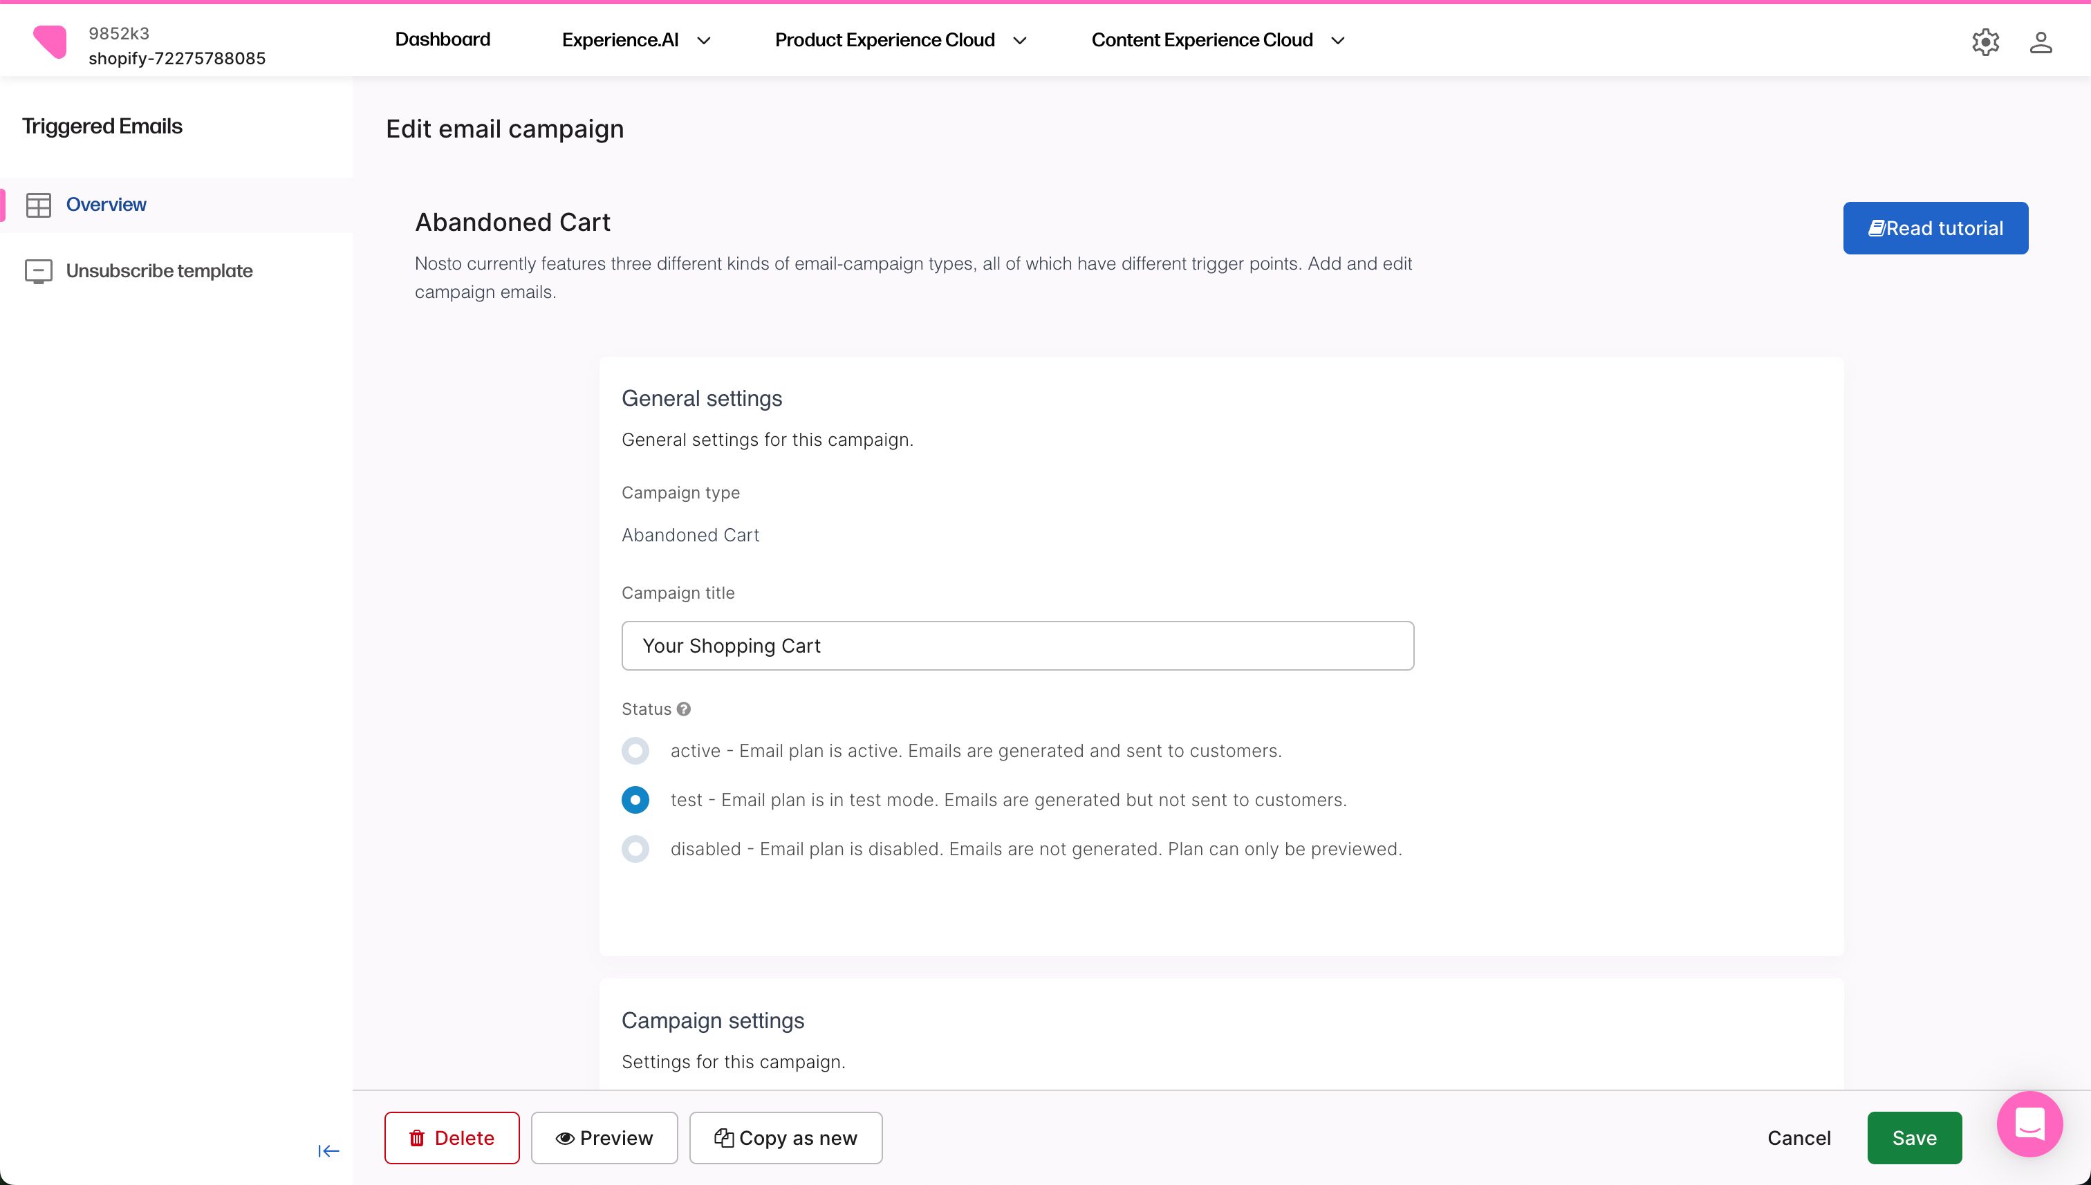Open the Dashboard menu item
Viewport: 2091px width, 1185px height.
click(442, 39)
